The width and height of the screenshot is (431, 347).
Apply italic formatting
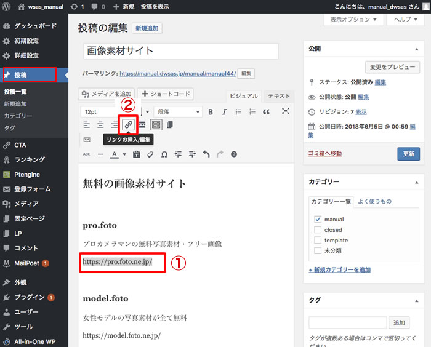pyautogui.click(x=224, y=112)
